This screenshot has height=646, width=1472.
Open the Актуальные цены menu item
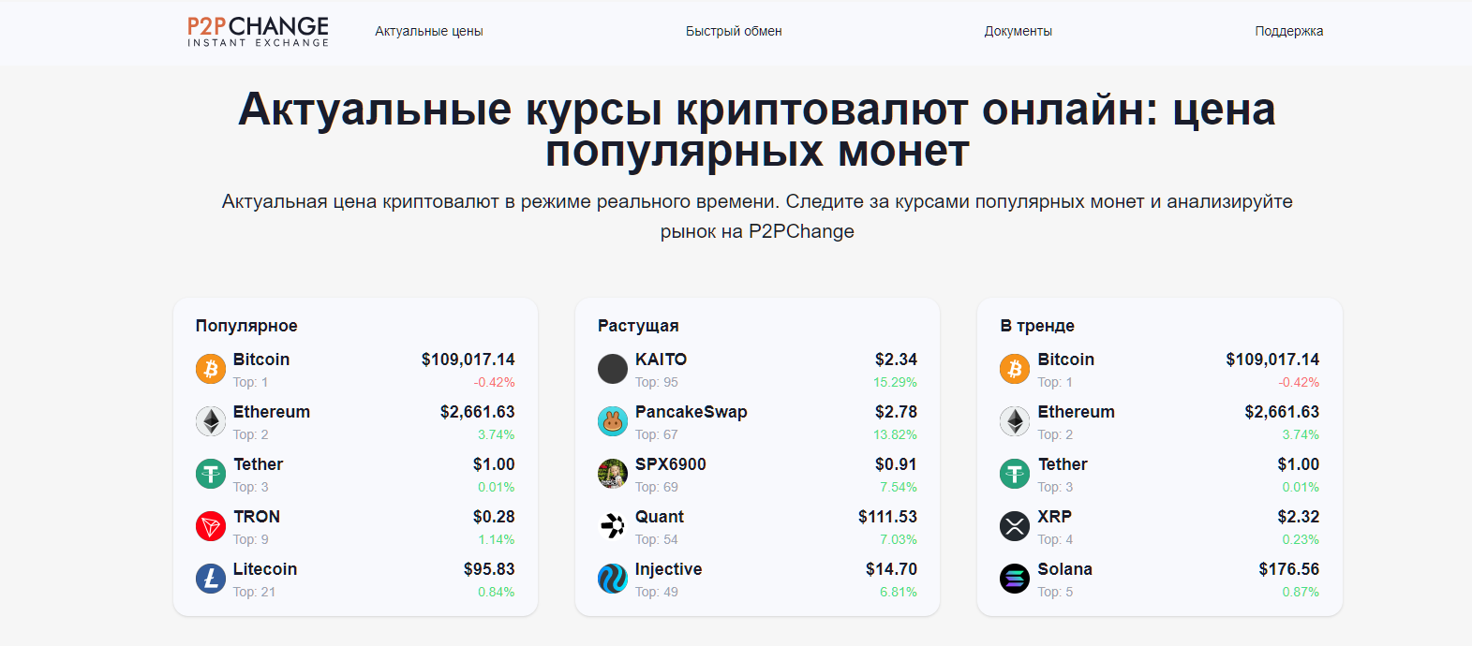click(x=429, y=31)
